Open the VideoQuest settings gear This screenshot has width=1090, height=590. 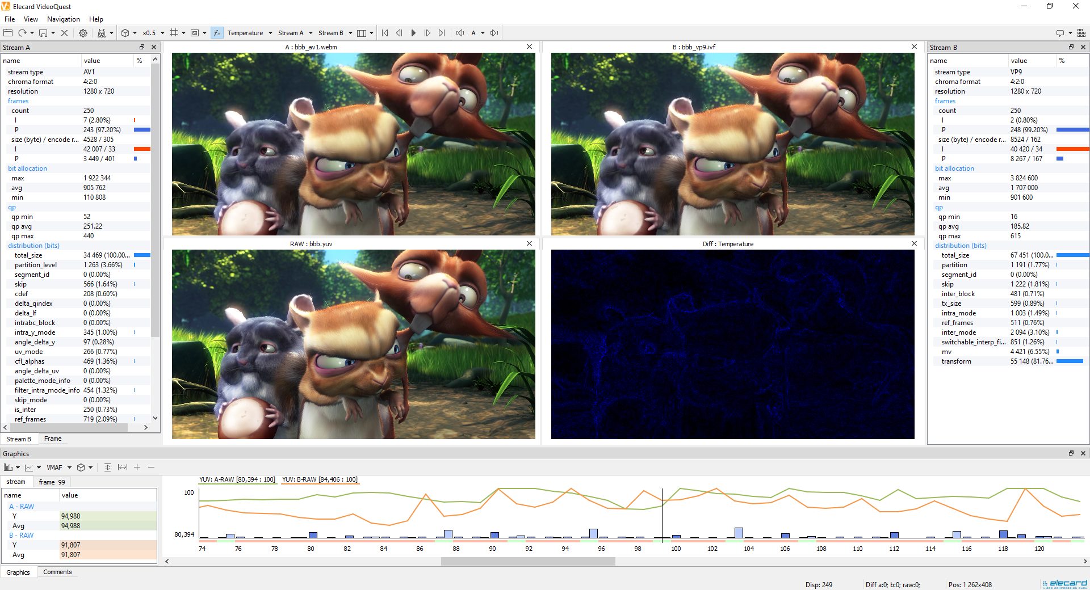point(83,32)
